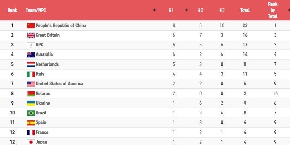Sort by bronze medal column header
290x145 pixels.
point(222,10)
